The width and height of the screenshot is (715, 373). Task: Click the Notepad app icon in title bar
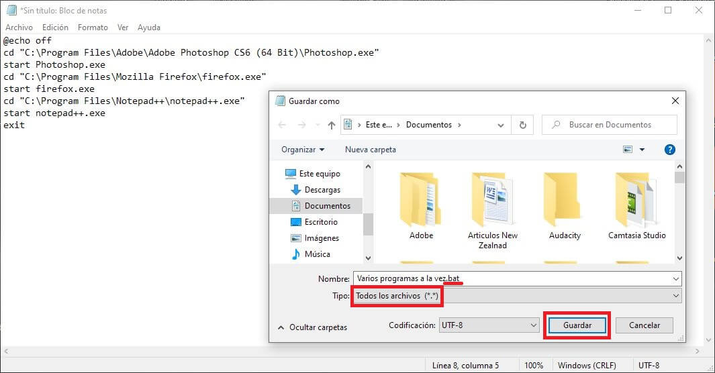click(x=11, y=10)
